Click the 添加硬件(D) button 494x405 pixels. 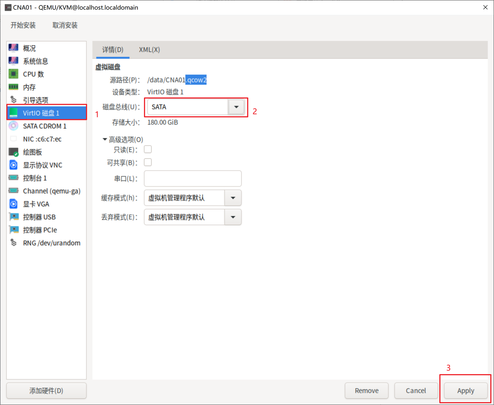coord(46,391)
